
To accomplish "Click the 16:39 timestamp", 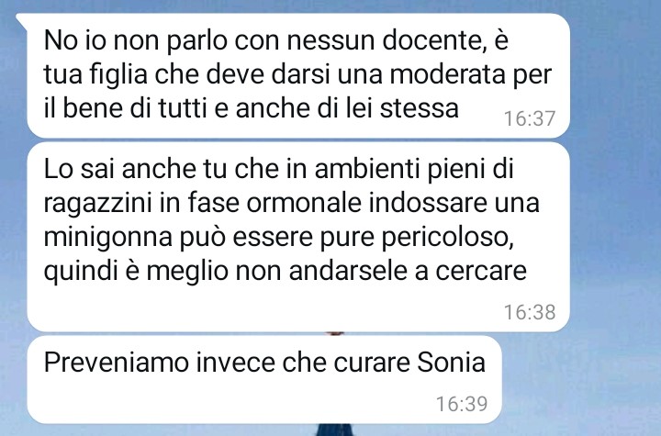I will 462,404.
